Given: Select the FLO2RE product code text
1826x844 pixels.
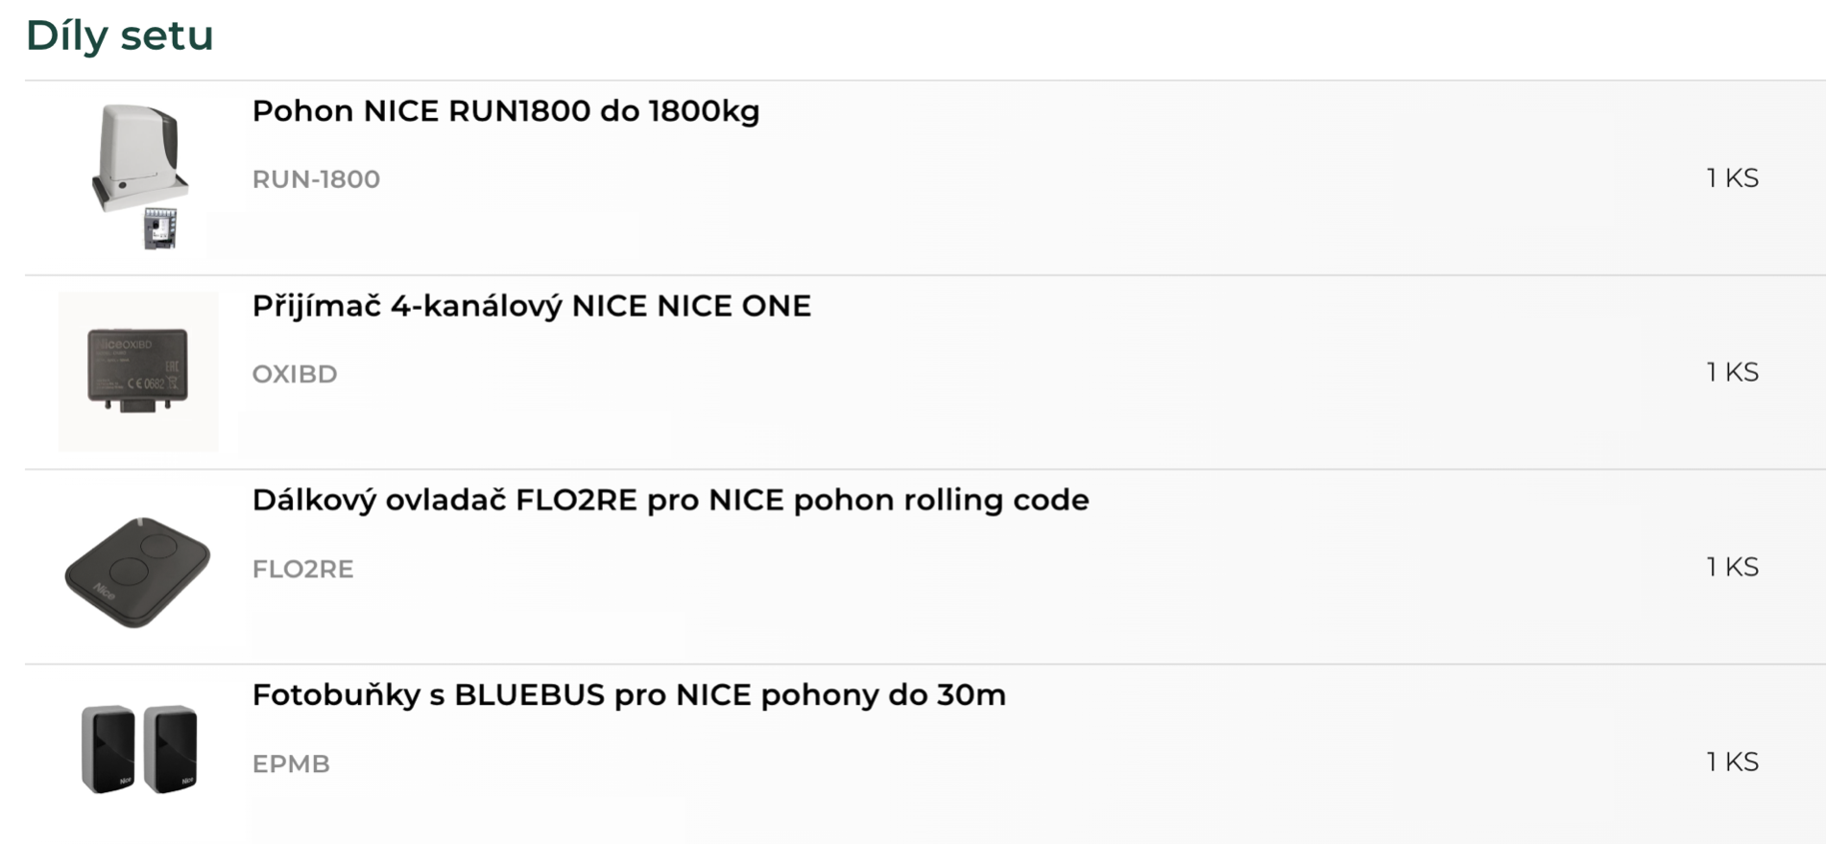Looking at the screenshot, I should tap(302, 569).
